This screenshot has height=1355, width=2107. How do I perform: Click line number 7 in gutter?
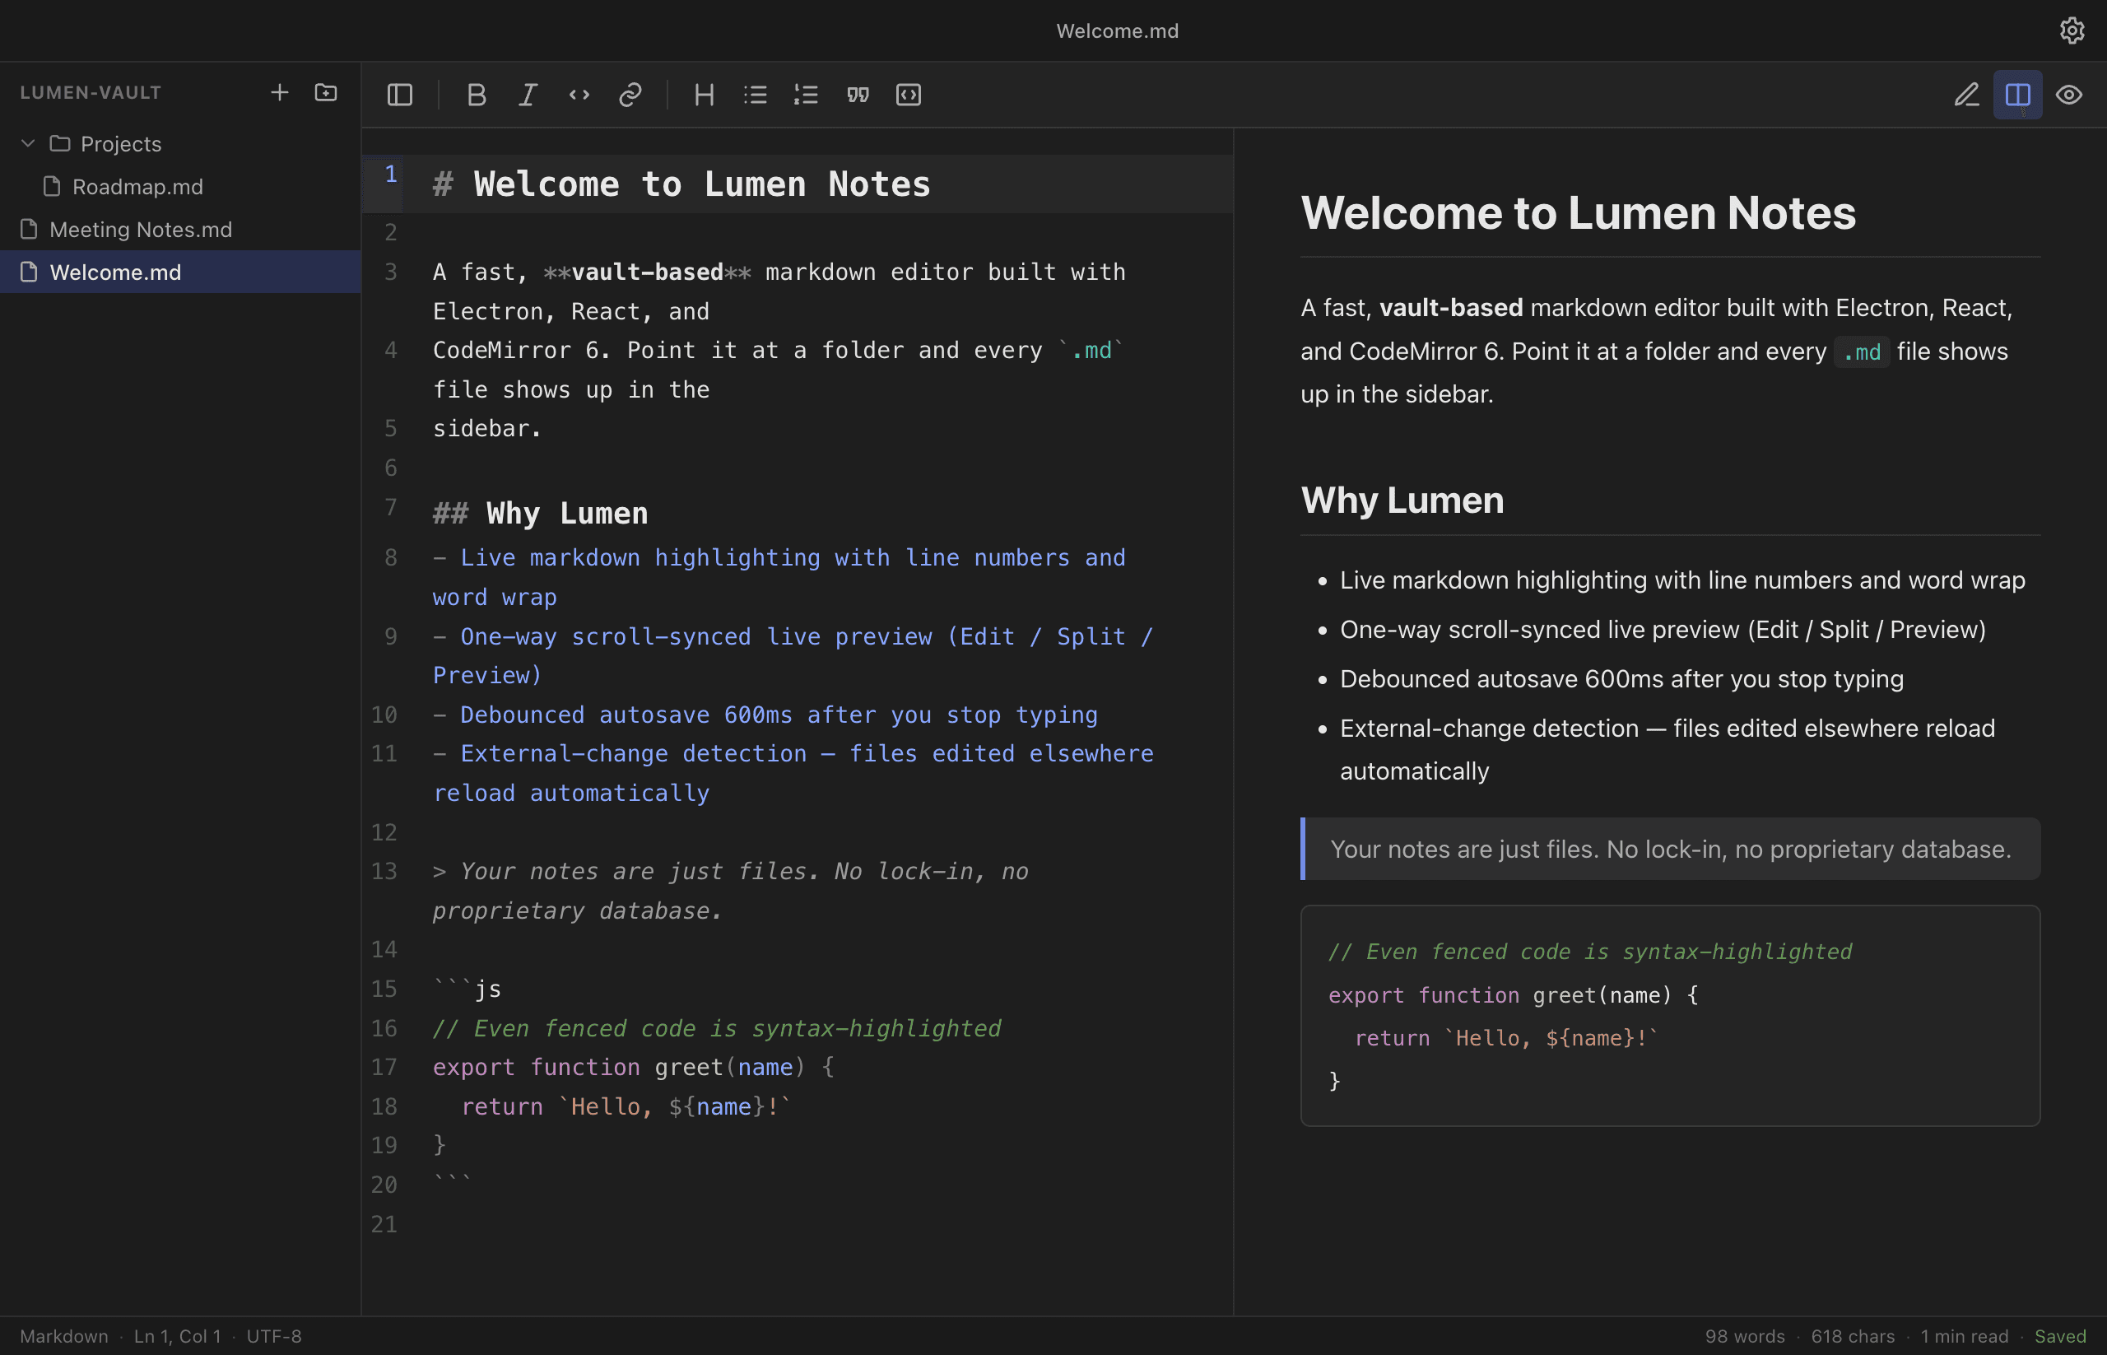click(x=391, y=508)
